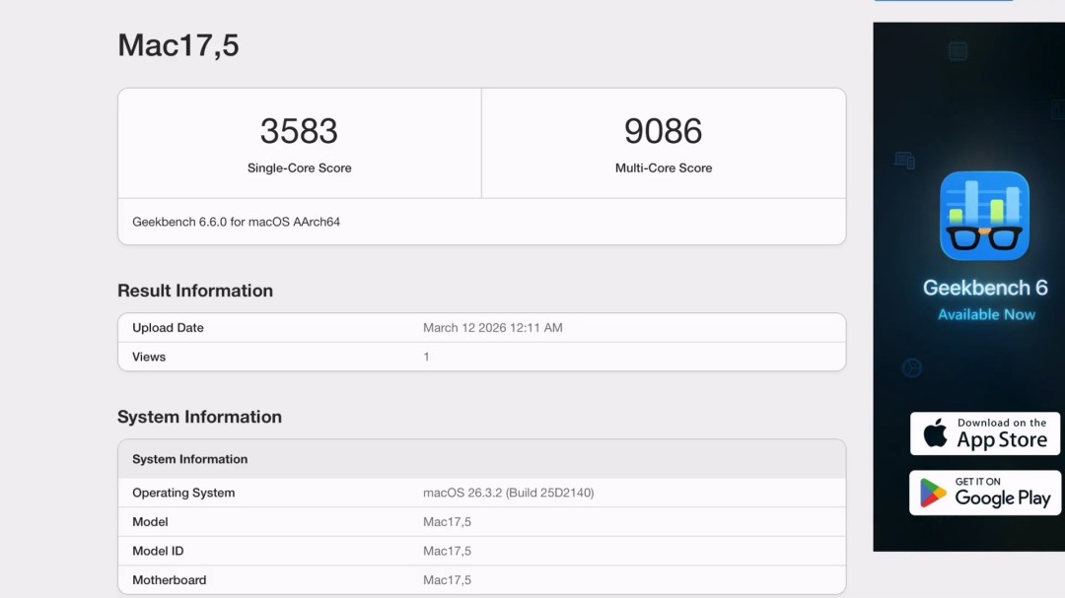The image size is (1065, 598).
Task: Open the Download on the App Store badge
Action: (984, 433)
